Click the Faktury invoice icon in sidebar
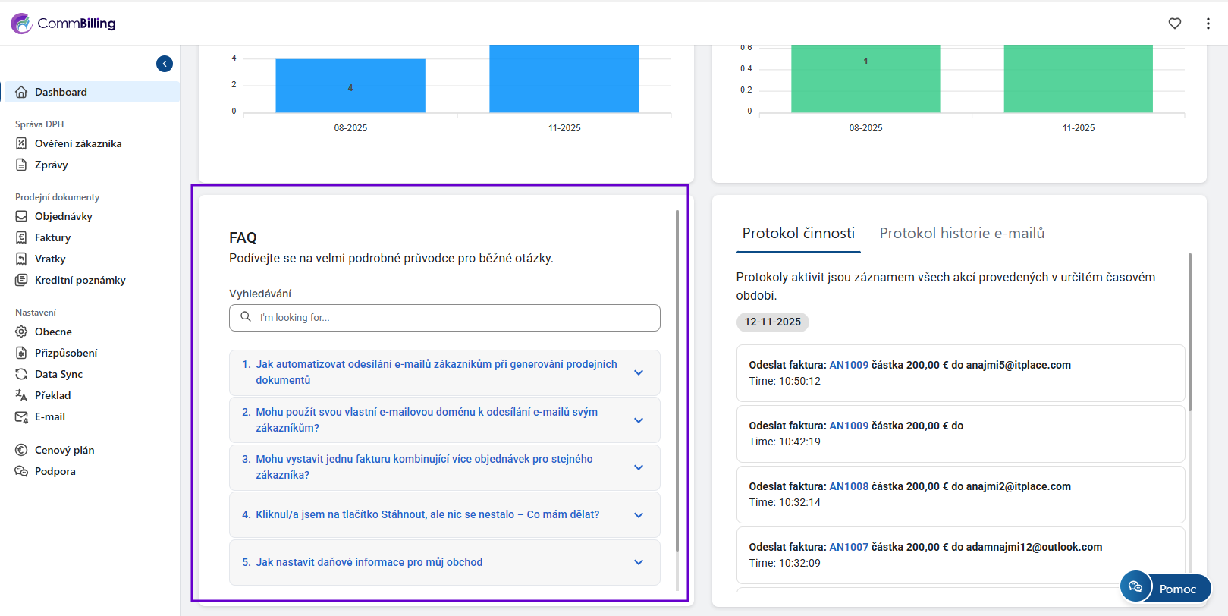Screen dimensions: 1228x616 pyautogui.click(x=21, y=237)
